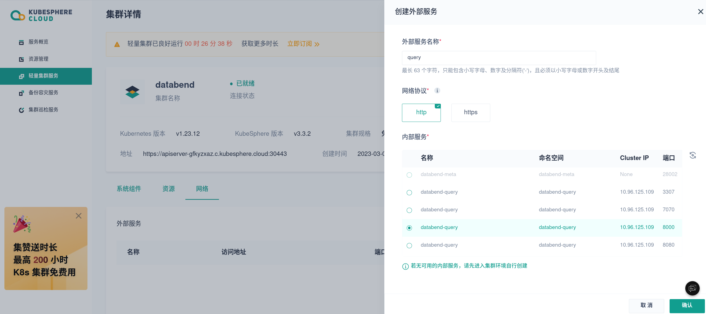Close the create external service panel

(700, 12)
